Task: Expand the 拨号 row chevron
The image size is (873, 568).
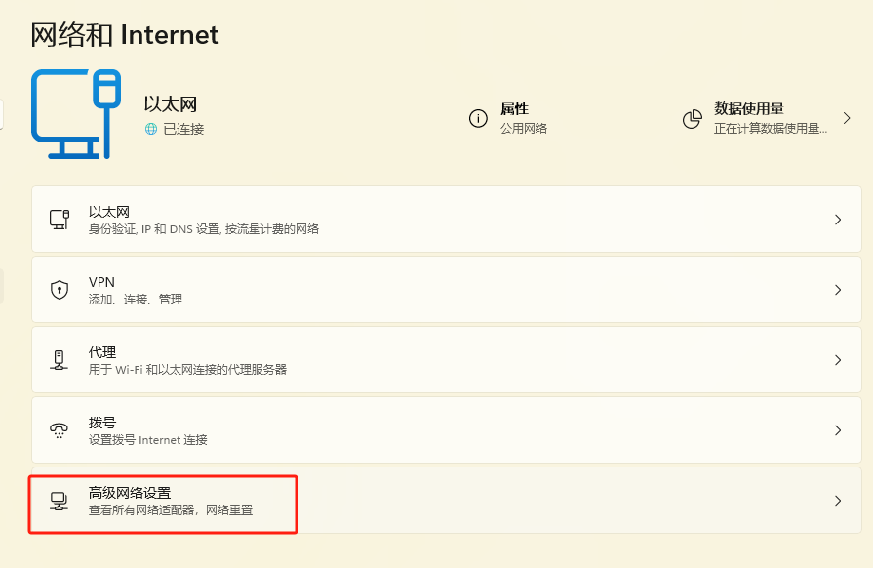Action: coord(837,430)
